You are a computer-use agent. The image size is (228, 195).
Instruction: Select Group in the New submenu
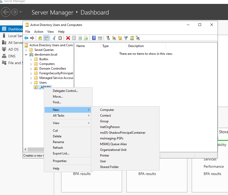pos(125,121)
